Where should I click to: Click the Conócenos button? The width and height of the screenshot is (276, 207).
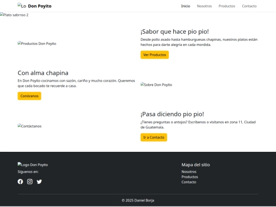coord(30,96)
